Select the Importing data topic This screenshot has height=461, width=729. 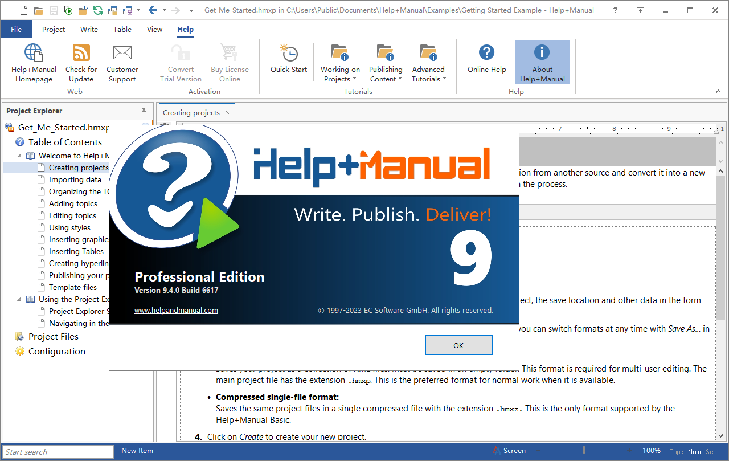[75, 179]
